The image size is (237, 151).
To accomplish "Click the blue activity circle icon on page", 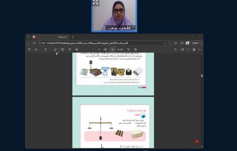I will [x=143, y=116].
